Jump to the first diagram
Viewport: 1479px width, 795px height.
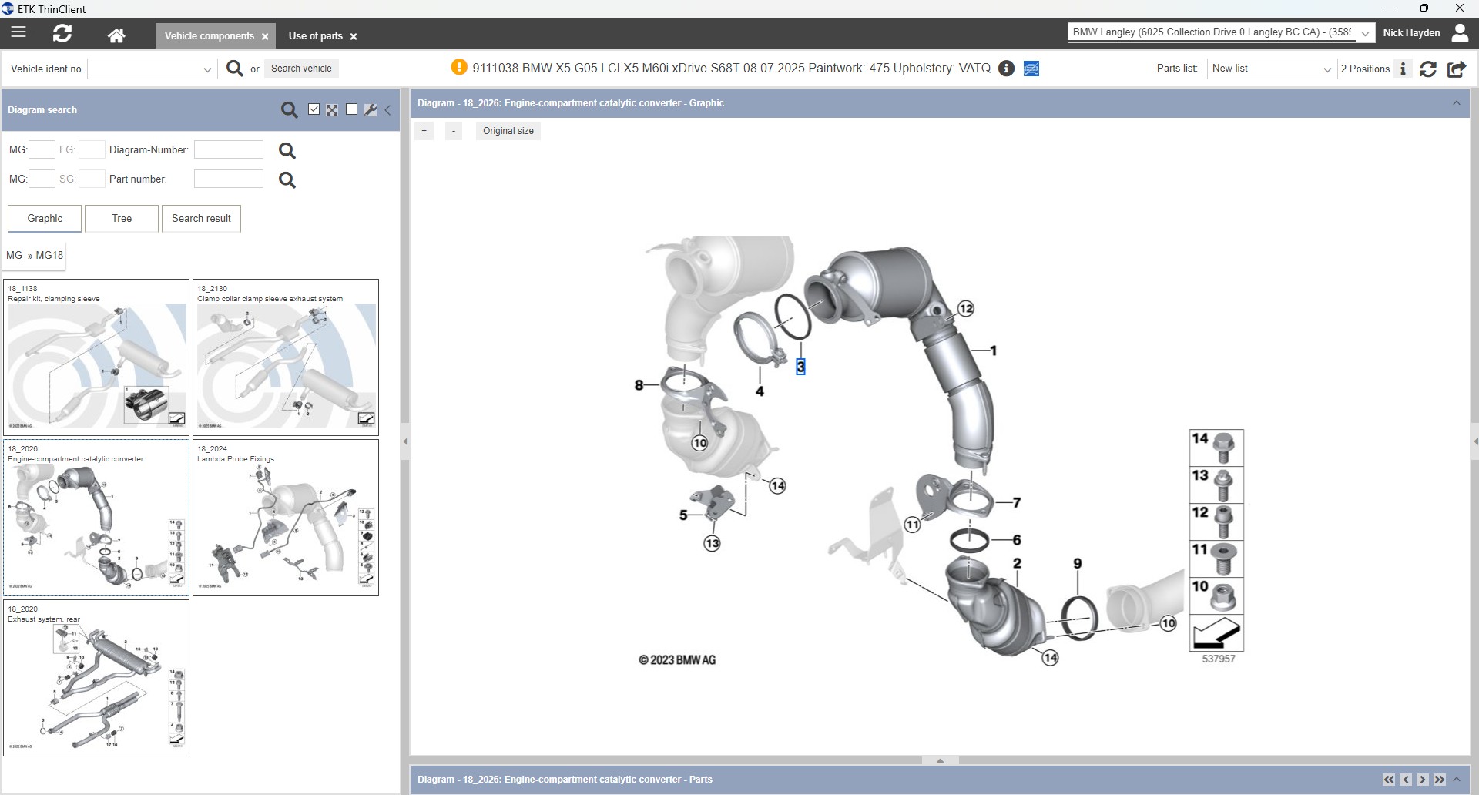tap(1389, 780)
